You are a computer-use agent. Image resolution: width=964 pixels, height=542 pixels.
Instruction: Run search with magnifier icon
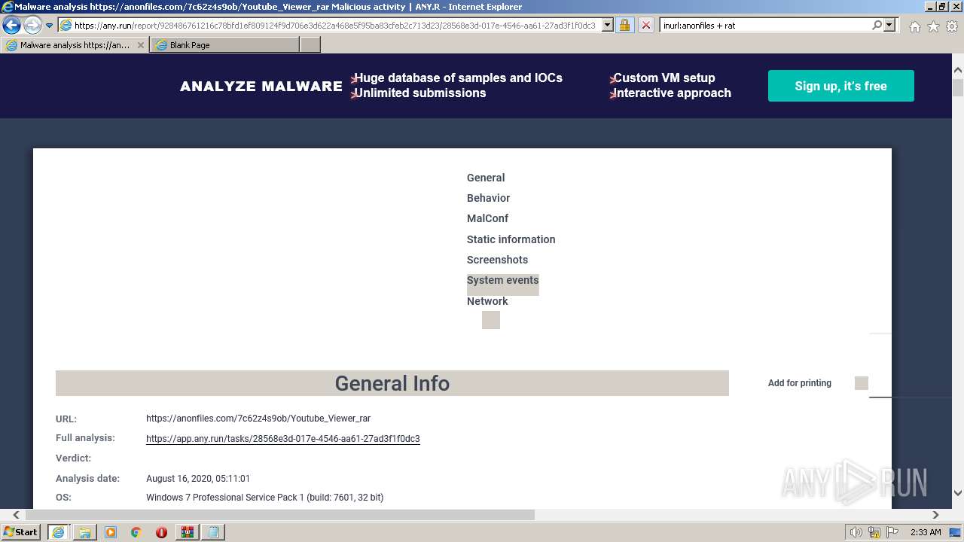[877, 26]
